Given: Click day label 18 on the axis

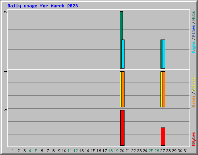Looking at the screenshot, I should tap(110, 151).
